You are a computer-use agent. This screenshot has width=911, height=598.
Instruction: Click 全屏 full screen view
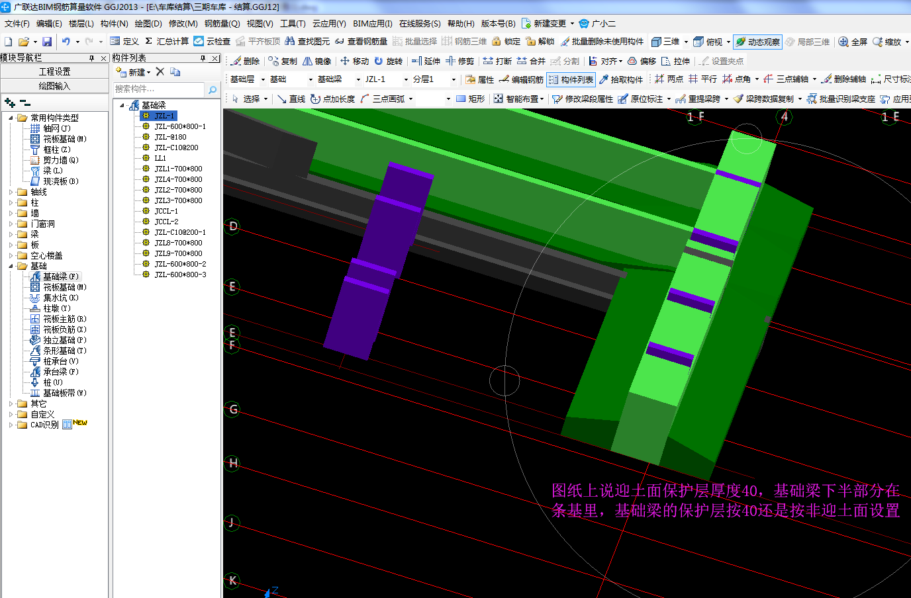(853, 41)
